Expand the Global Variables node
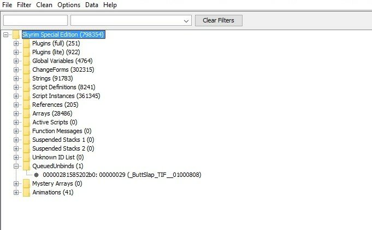Viewport: 372px width, 230px height. coord(16,61)
